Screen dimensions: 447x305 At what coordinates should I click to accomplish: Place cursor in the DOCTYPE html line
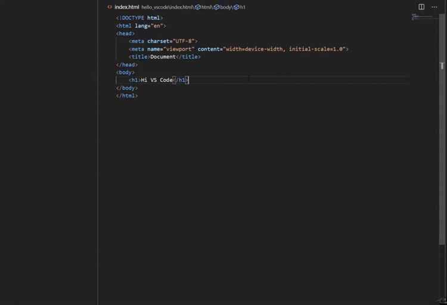(139, 18)
